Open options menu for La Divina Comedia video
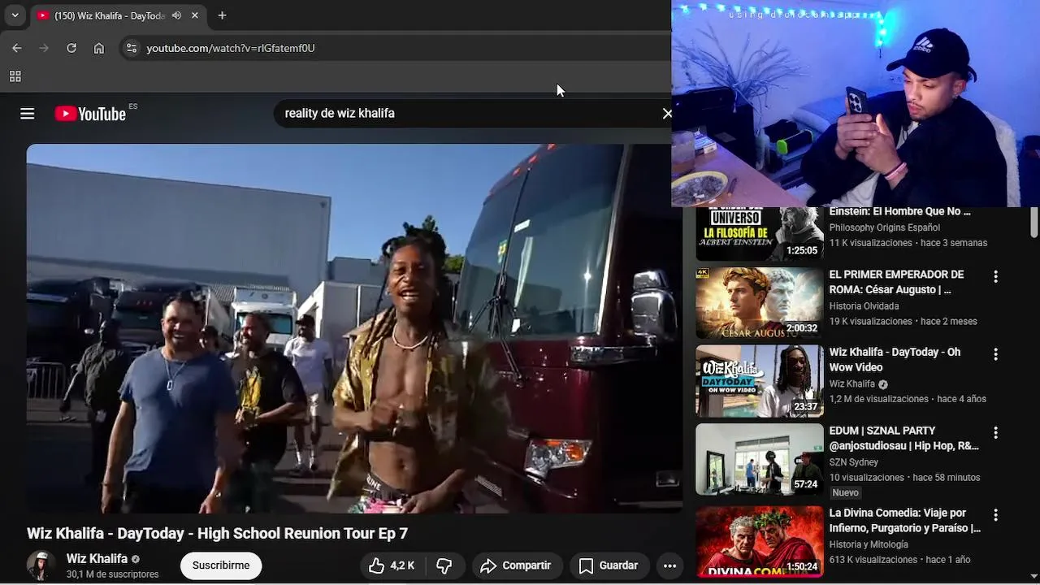 point(995,515)
